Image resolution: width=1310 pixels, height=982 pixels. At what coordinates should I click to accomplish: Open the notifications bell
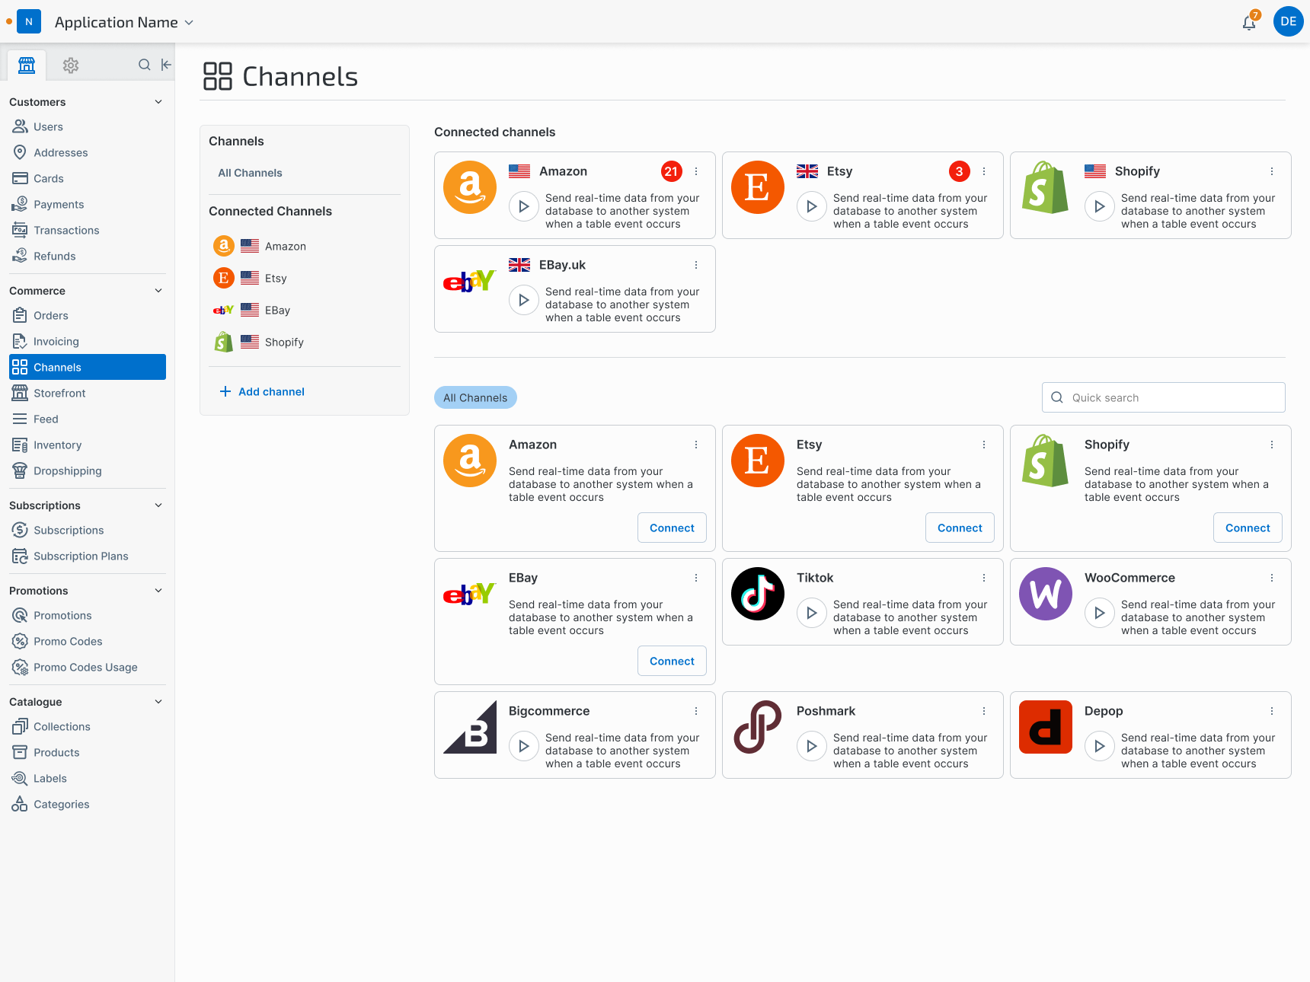coord(1249,22)
